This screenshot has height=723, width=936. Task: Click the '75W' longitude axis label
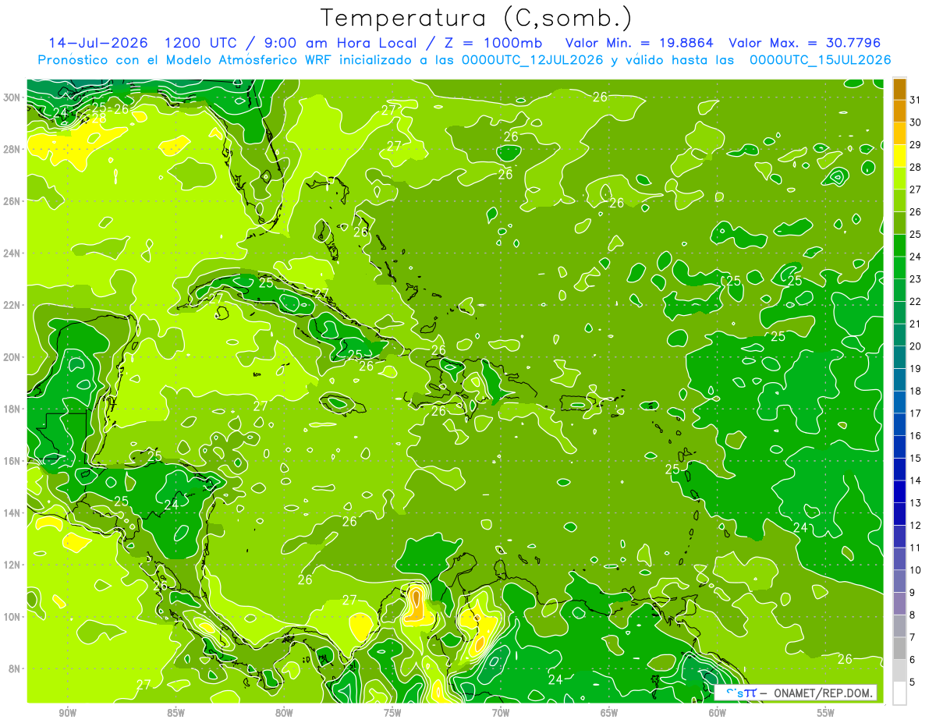tap(392, 713)
